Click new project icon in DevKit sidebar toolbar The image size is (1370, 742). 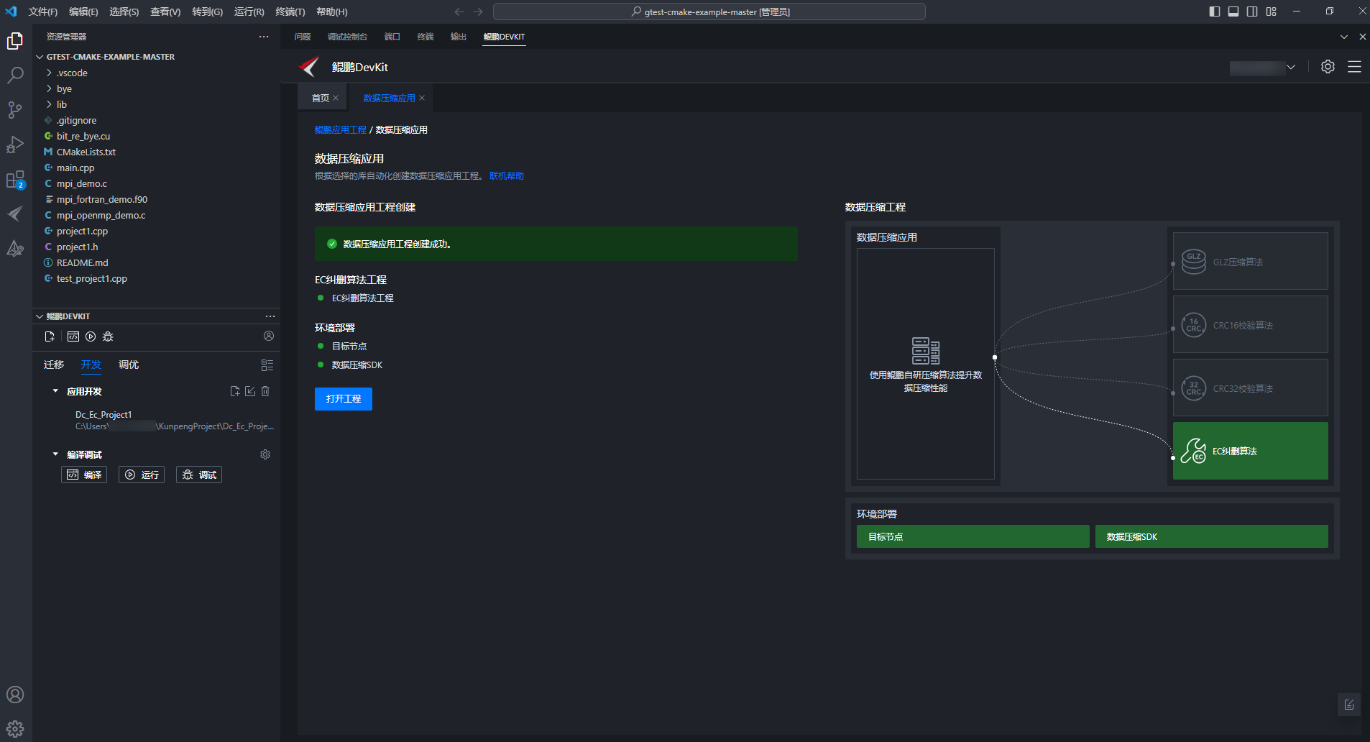(x=50, y=336)
